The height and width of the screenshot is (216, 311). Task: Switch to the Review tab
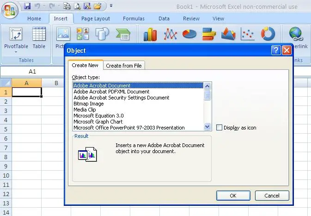click(x=191, y=19)
